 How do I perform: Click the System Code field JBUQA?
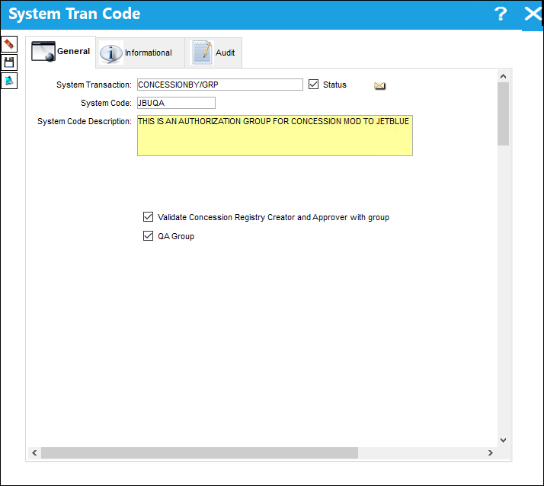click(176, 103)
